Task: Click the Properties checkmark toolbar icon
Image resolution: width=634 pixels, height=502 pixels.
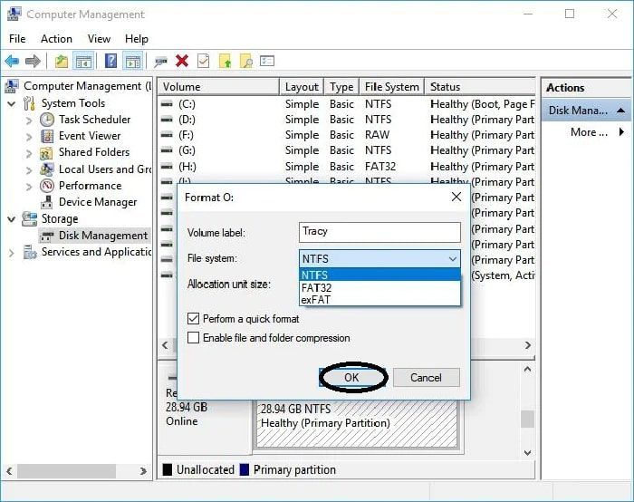Action: click(x=204, y=61)
